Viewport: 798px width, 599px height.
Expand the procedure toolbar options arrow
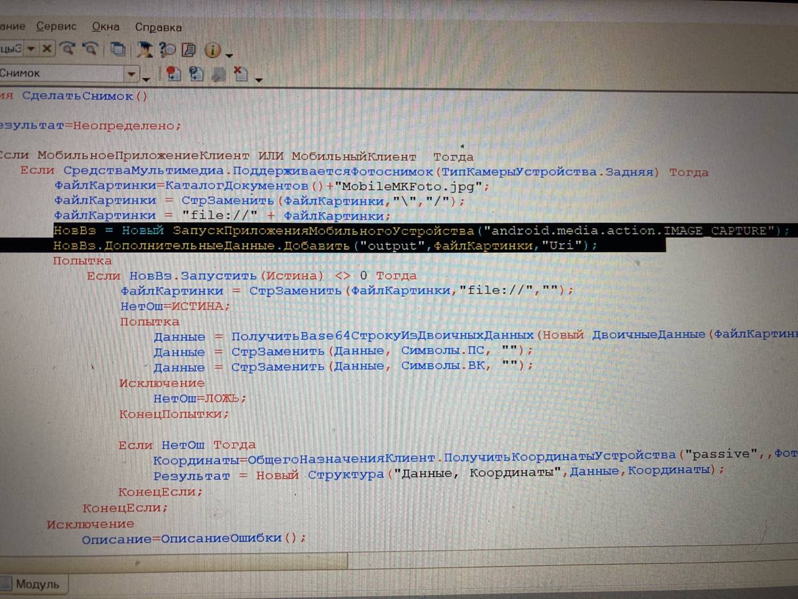146,79
